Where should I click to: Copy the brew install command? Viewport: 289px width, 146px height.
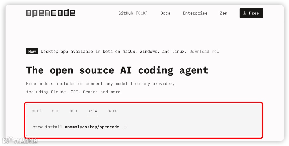[126, 127]
